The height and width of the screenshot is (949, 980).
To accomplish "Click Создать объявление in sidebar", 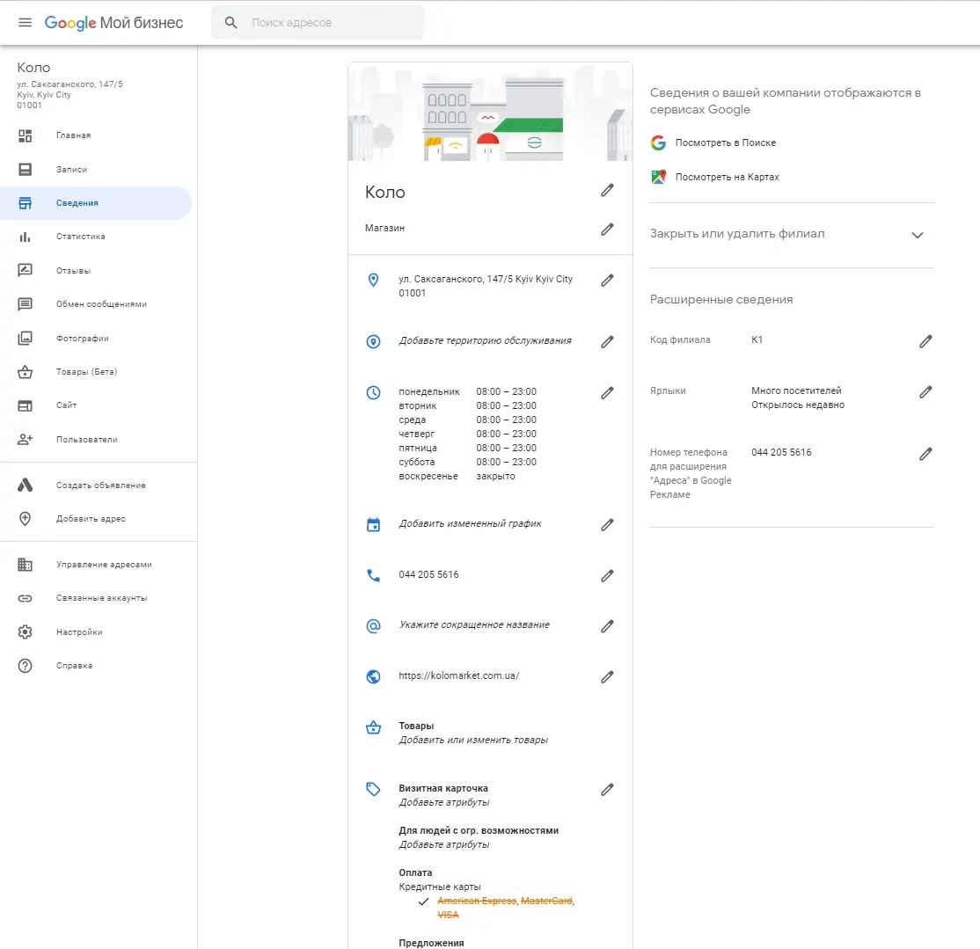I will (x=100, y=485).
